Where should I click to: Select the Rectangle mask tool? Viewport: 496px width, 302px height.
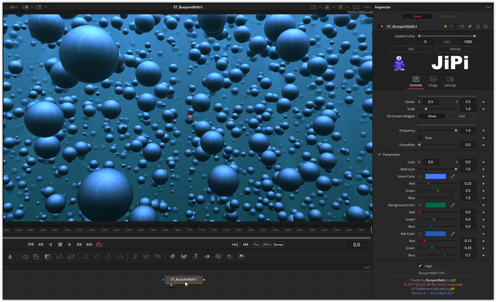point(86,257)
